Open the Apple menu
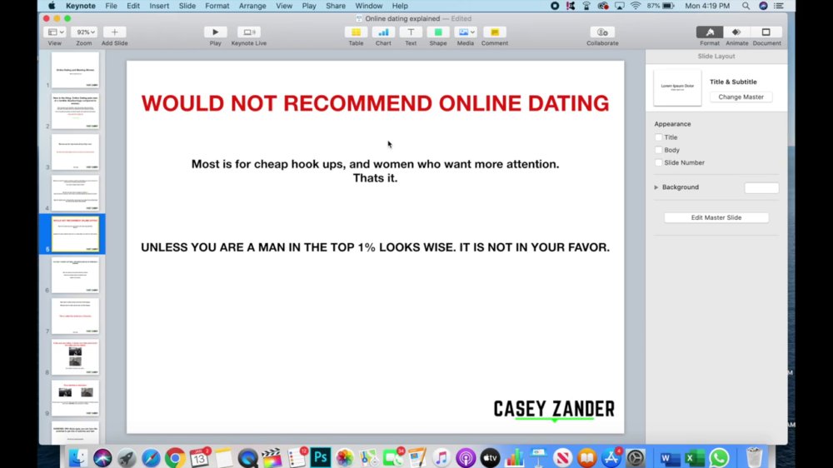 coord(52,6)
